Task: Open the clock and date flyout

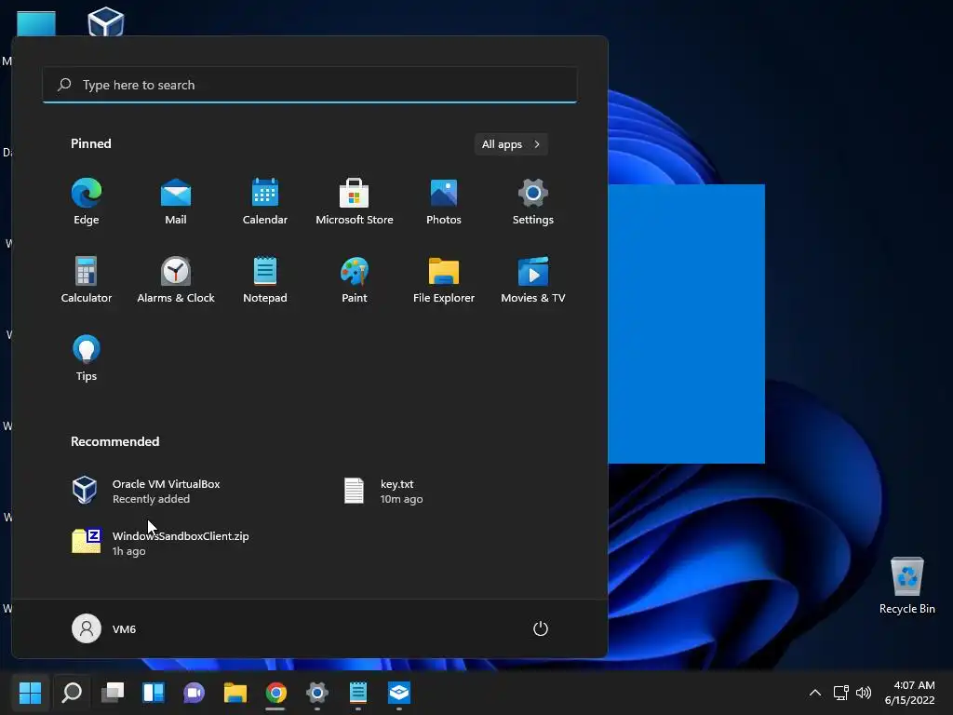Action: click(910, 693)
